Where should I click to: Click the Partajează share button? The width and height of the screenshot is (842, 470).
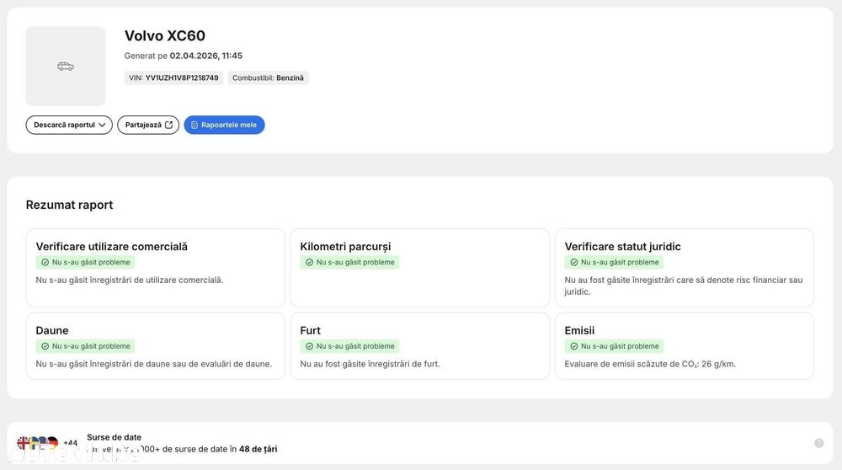[148, 125]
